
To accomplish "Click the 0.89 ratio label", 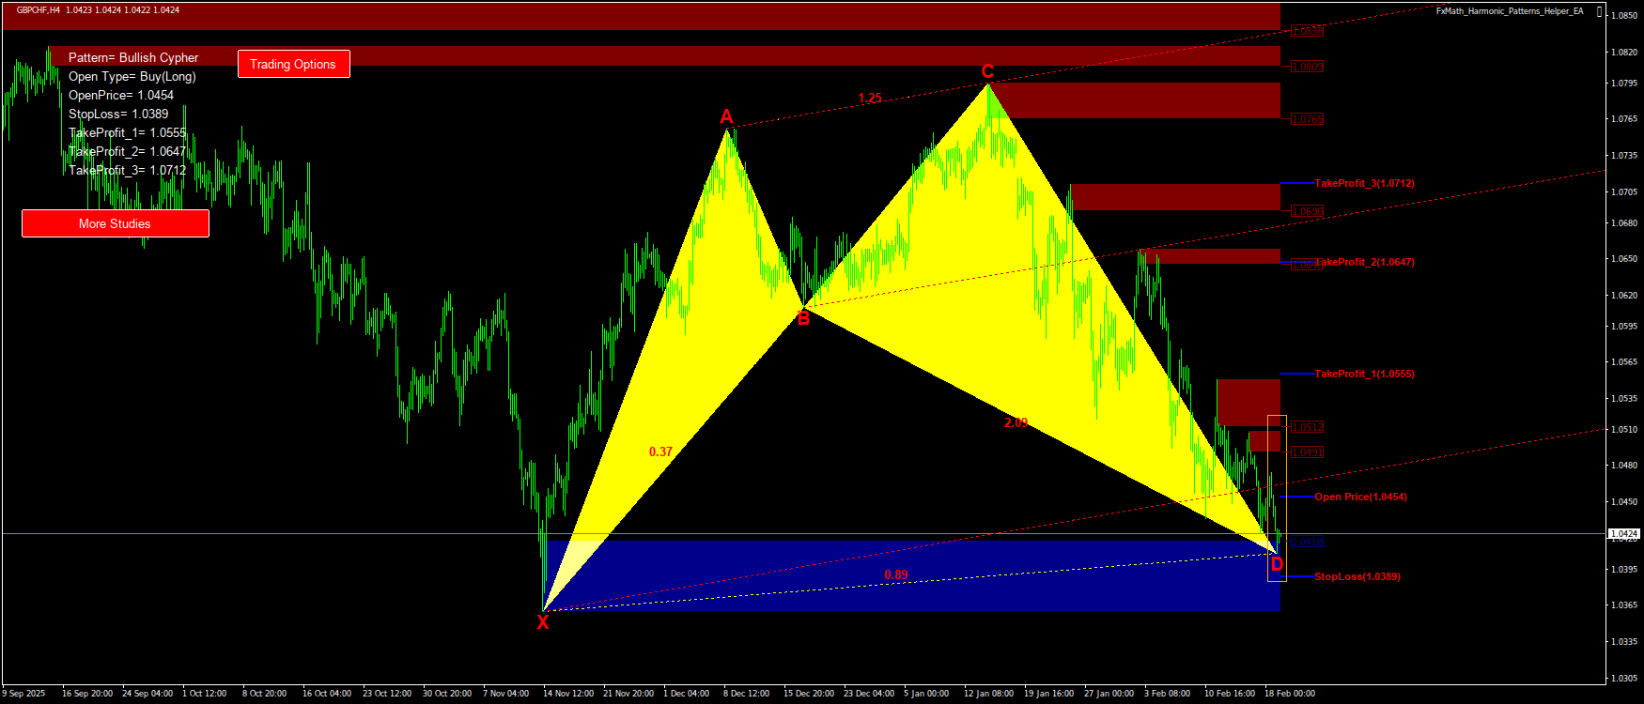I will coord(896,575).
